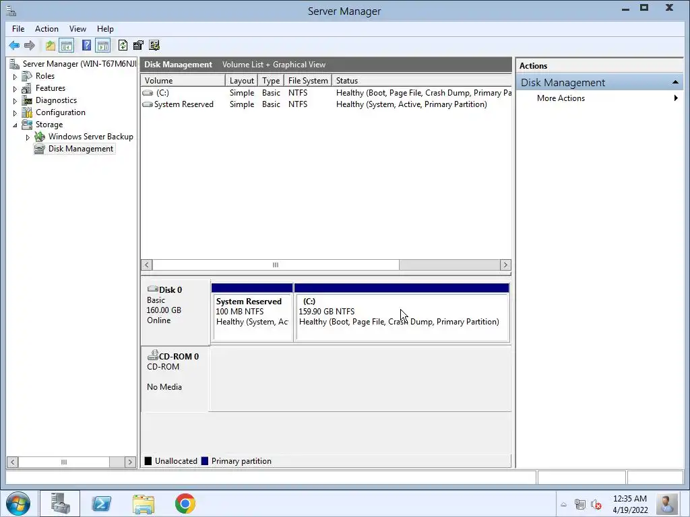690x517 pixels.
Task: Open File Explorer from the taskbar
Action: click(144, 504)
